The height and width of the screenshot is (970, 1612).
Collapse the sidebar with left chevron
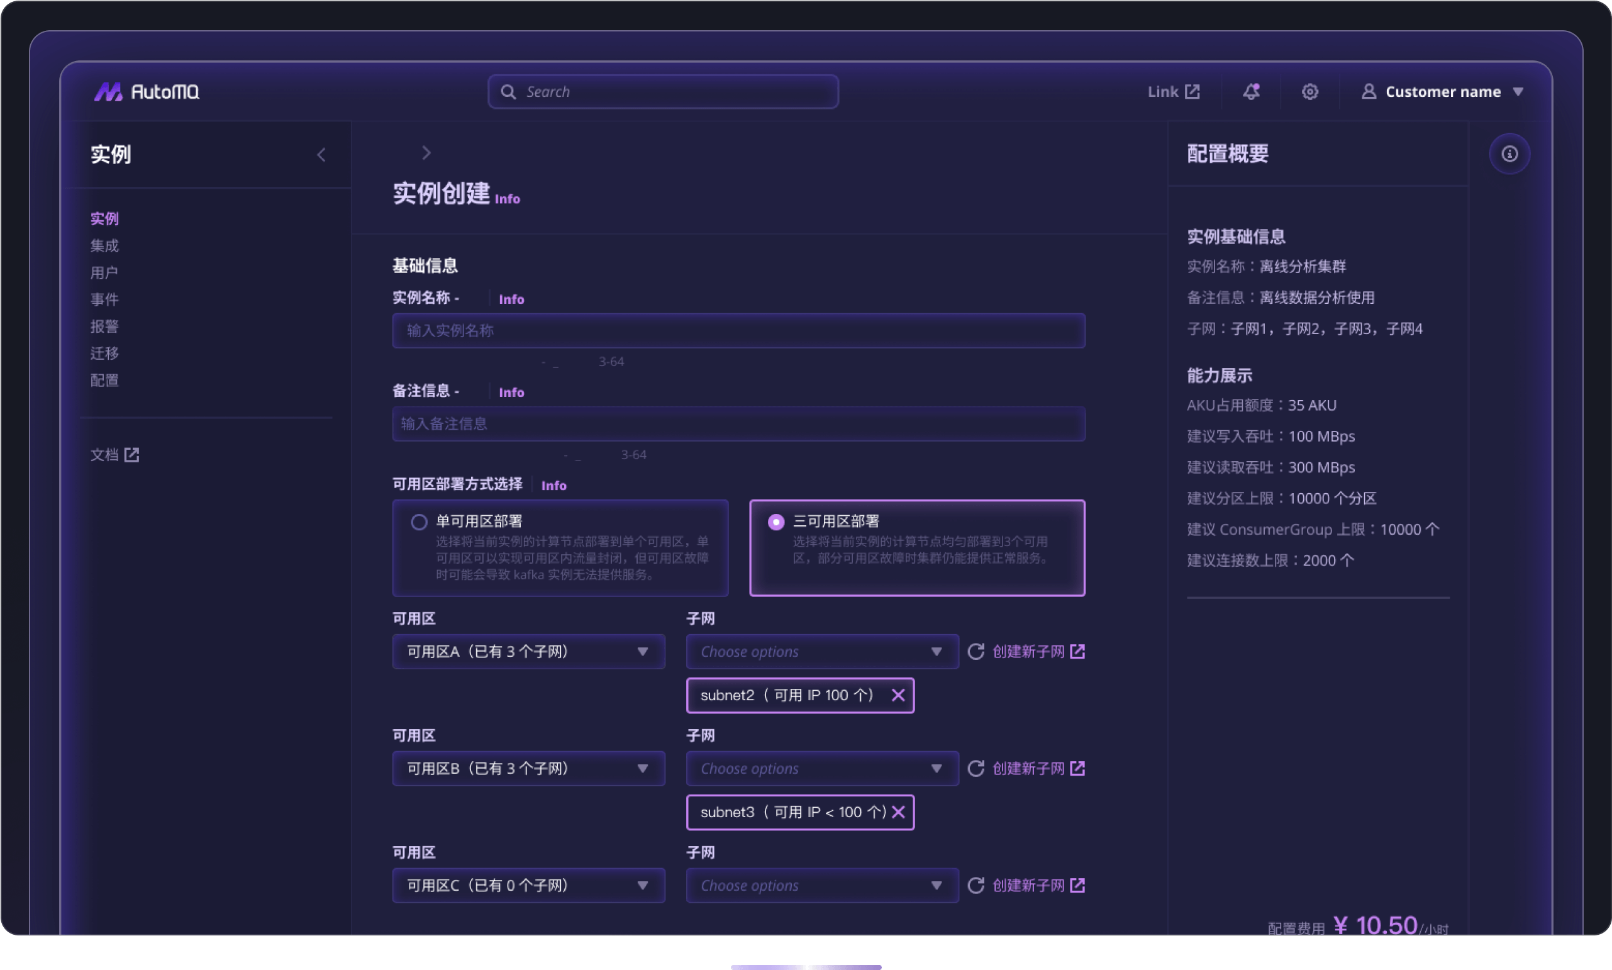(321, 155)
